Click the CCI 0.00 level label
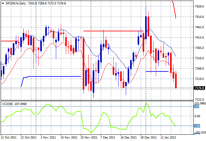This screenshot has height=141, width=206. [197, 116]
